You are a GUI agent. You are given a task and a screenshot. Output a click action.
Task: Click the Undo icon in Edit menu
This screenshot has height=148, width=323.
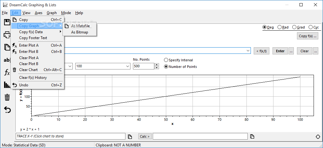[14, 85]
